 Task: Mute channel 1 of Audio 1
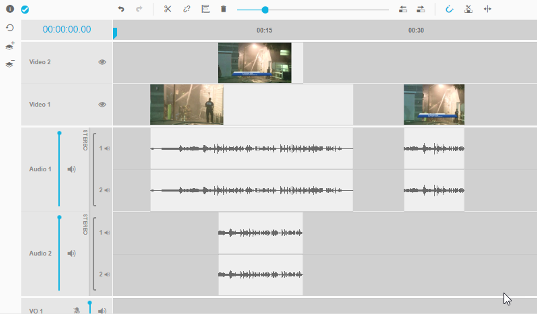pyautogui.click(x=107, y=148)
